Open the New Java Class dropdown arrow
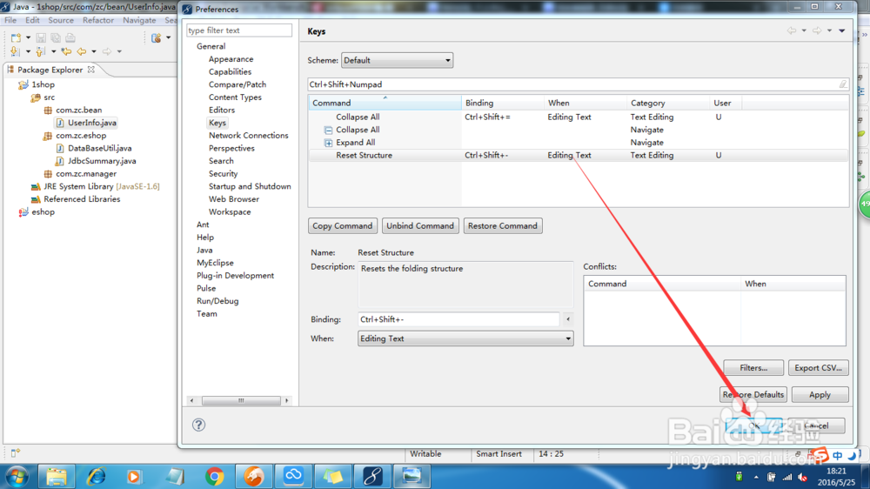This screenshot has height=489, width=870. (x=168, y=37)
